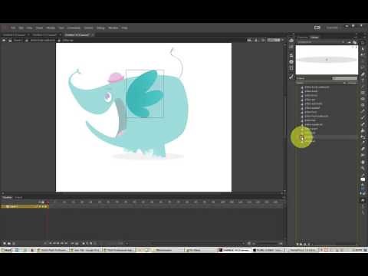The width and height of the screenshot is (368, 276).
Task: Open the File menu
Action: pos(13,28)
